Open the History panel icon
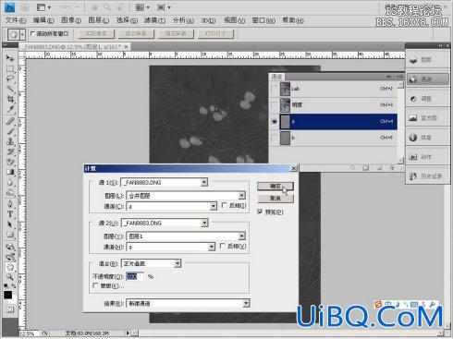This screenshot has width=453, height=339. tap(413, 176)
